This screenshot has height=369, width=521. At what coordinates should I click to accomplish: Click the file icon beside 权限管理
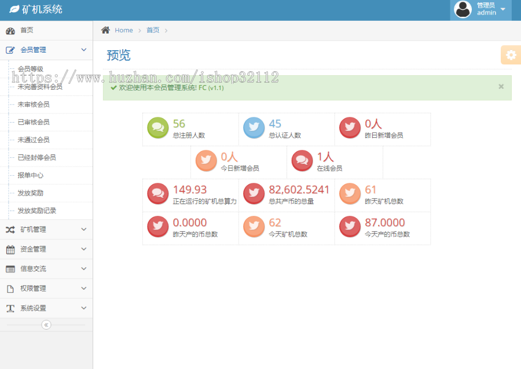click(x=10, y=289)
